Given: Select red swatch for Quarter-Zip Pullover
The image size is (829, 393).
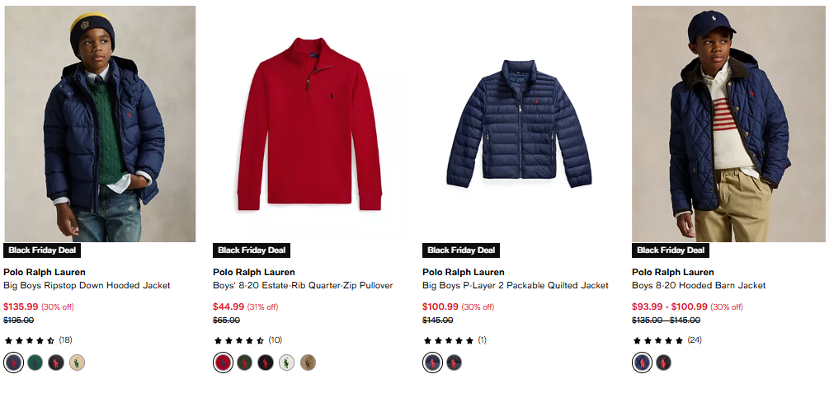Looking at the screenshot, I should (223, 362).
